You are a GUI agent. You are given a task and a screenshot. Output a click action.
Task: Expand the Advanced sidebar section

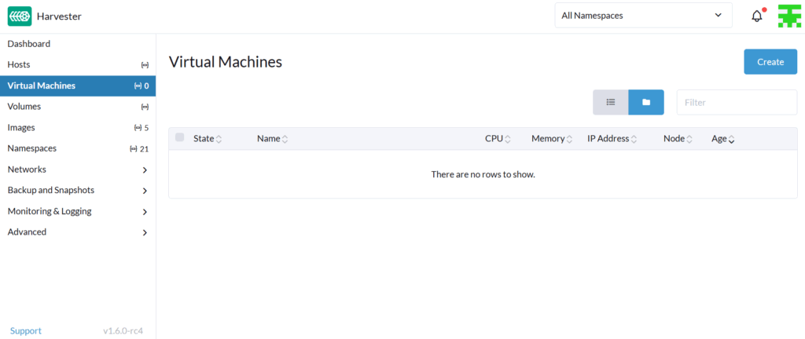pos(145,232)
